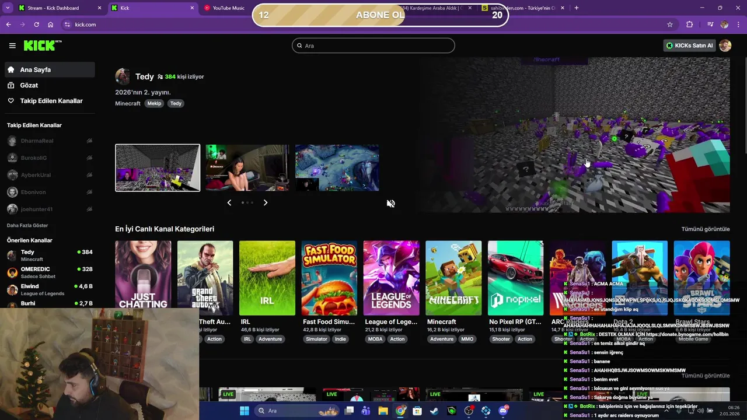Open Discord from the taskbar
Image resolution: width=747 pixels, height=420 pixels.
[503, 411]
